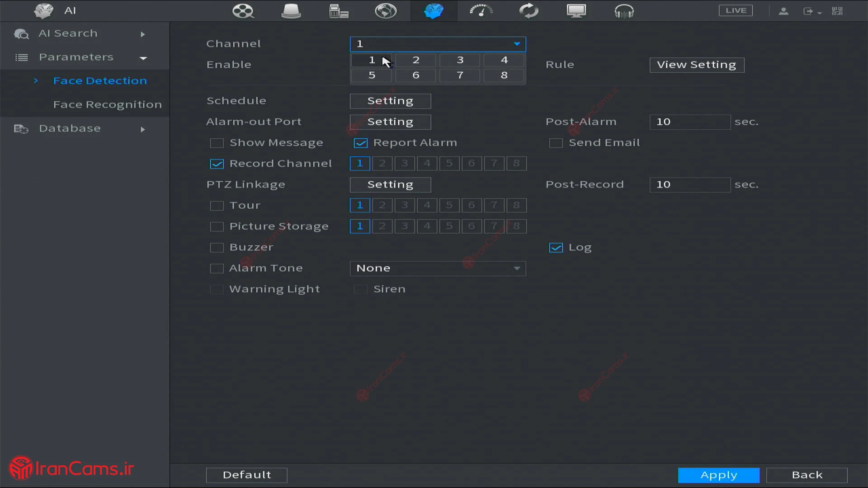
Task: Open Face Recognition in sidebar
Action: (107, 105)
